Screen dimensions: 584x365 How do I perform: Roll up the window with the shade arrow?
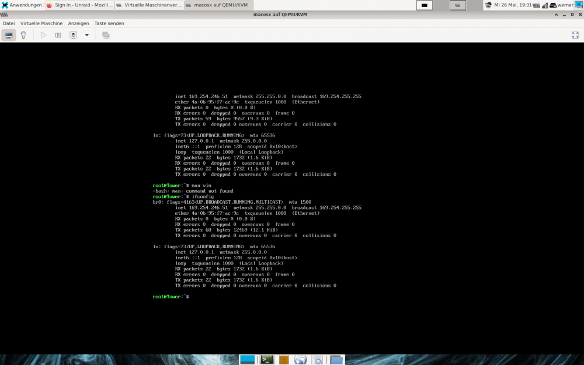click(556, 15)
